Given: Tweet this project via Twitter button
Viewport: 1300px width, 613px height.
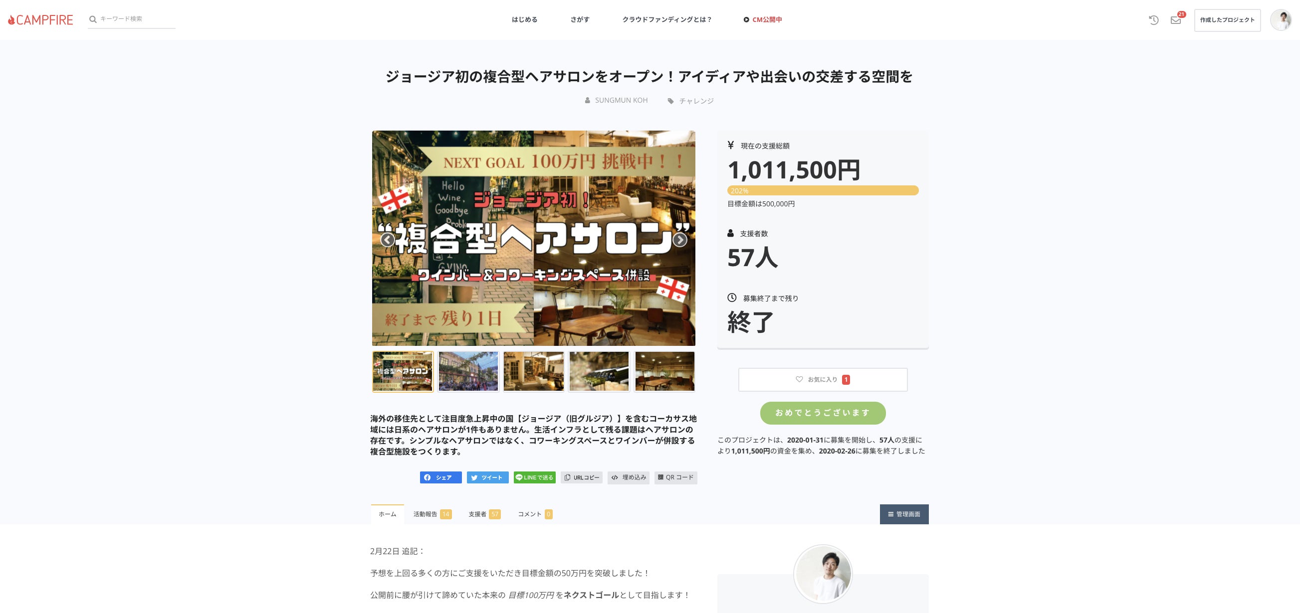Looking at the screenshot, I should coord(487,477).
